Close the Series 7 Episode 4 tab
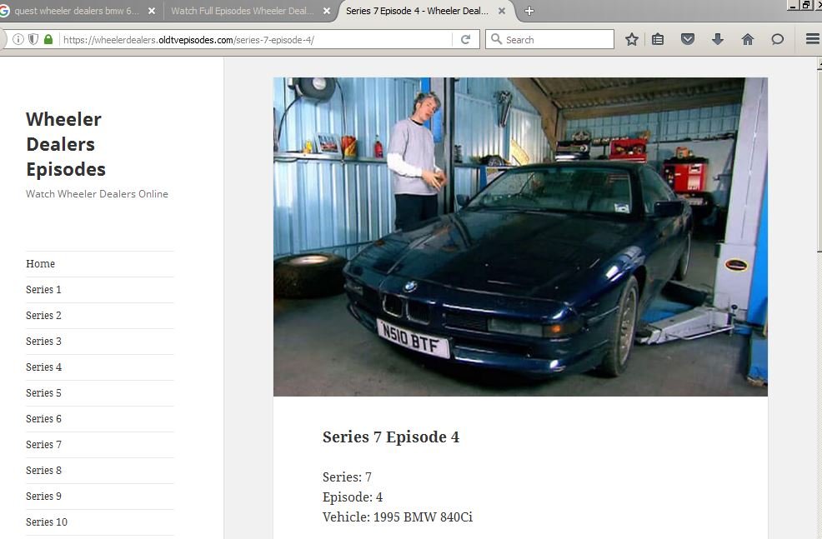This screenshot has height=539, width=822. [x=502, y=11]
